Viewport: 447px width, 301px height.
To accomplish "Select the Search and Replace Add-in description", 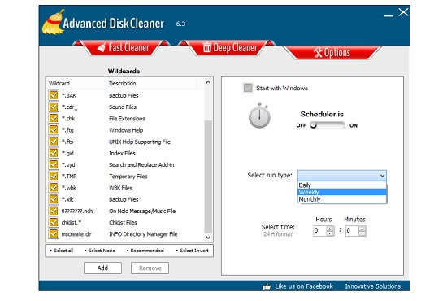I will click(141, 164).
